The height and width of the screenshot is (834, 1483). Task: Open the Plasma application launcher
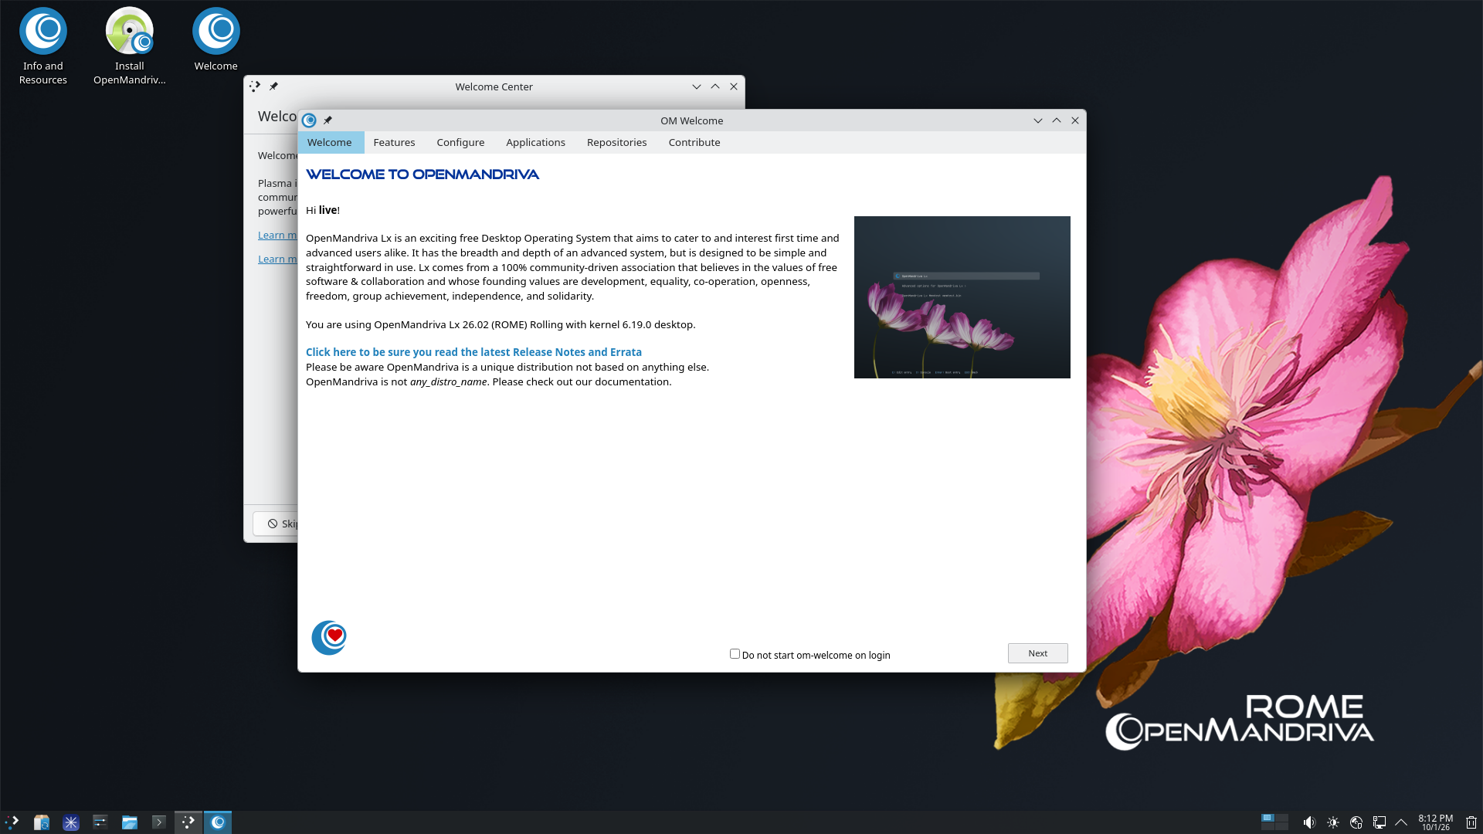(12, 822)
